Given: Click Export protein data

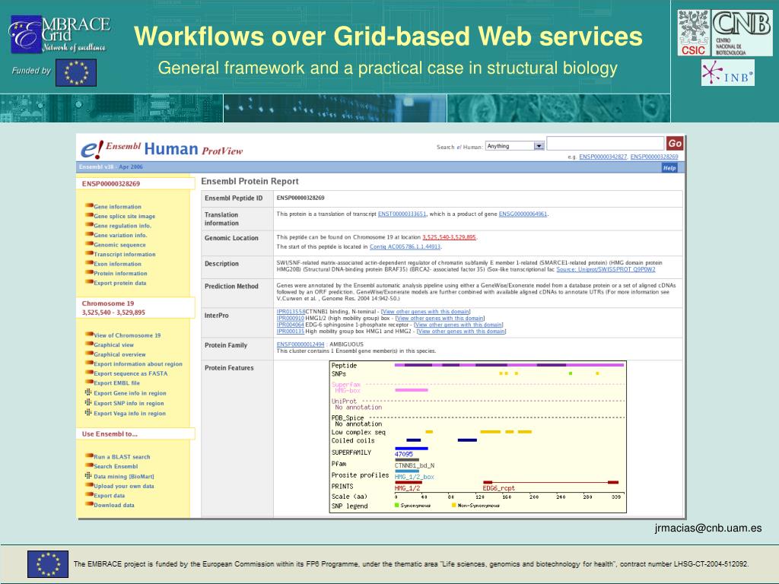Looking at the screenshot, I should 119,283.
